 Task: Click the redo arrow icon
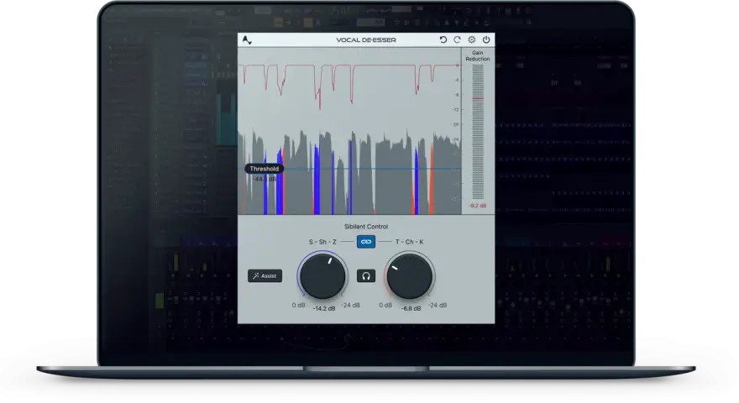[x=457, y=40]
